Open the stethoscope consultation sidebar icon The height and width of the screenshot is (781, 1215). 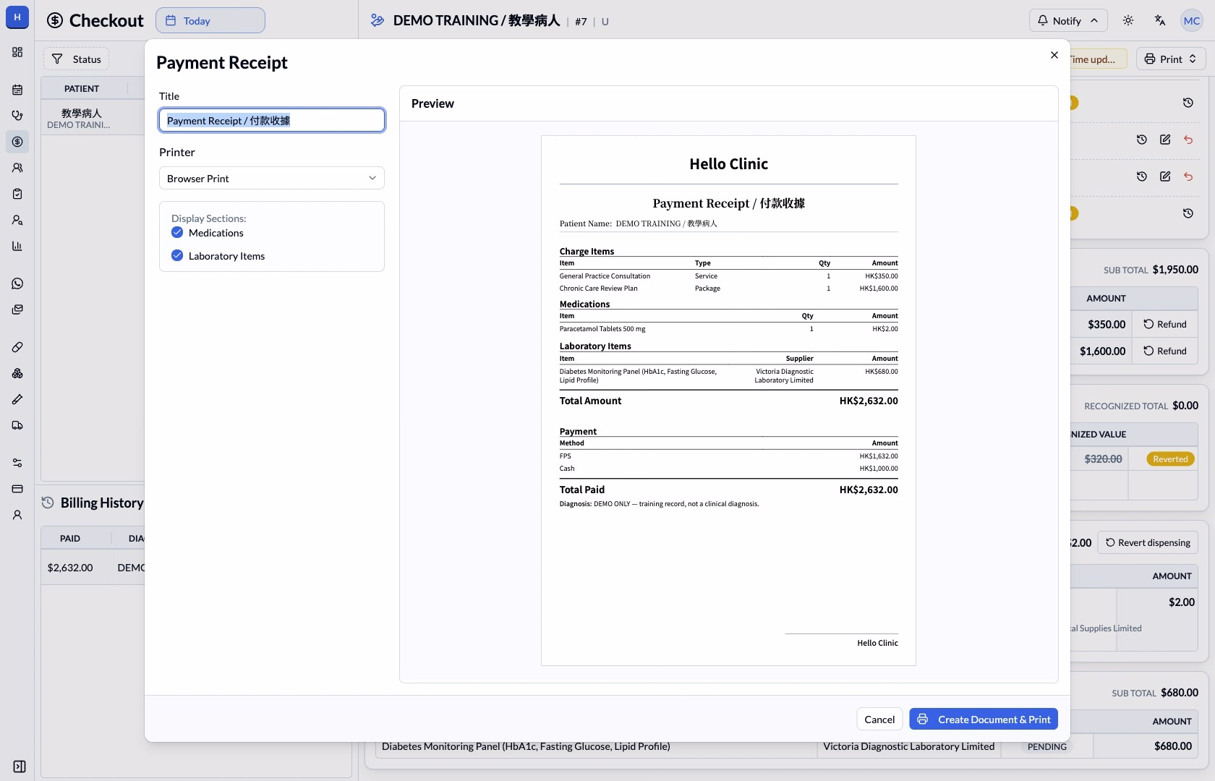pyautogui.click(x=17, y=116)
